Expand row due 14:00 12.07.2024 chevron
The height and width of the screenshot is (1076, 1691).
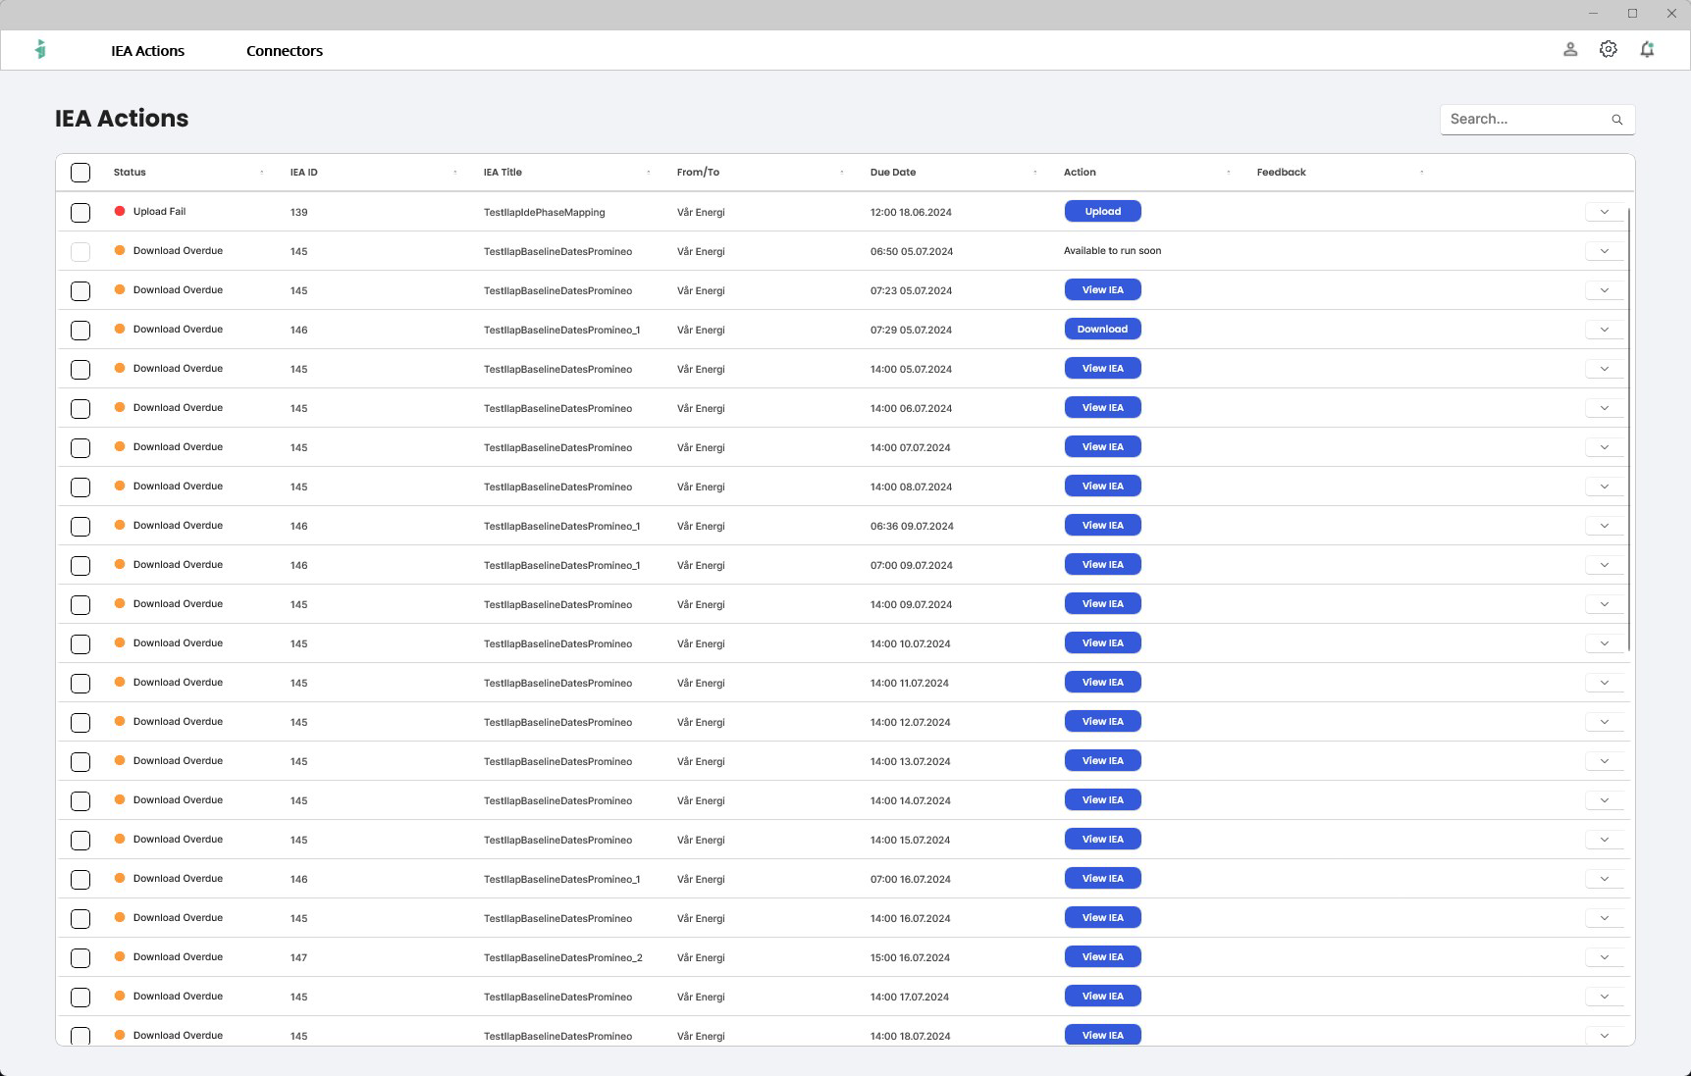(1605, 722)
